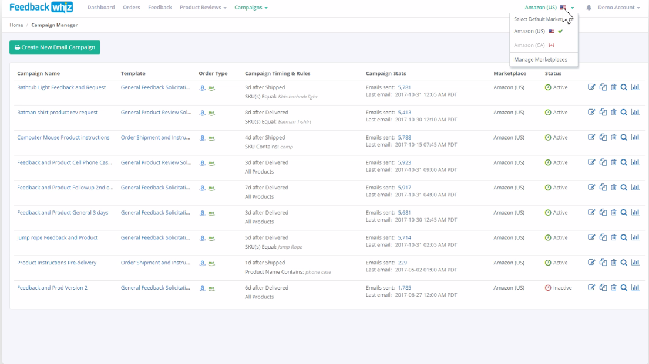Toggle Inactive status of Feedback and Prod Version 2
The height and width of the screenshot is (364, 649).
(x=559, y=288)
